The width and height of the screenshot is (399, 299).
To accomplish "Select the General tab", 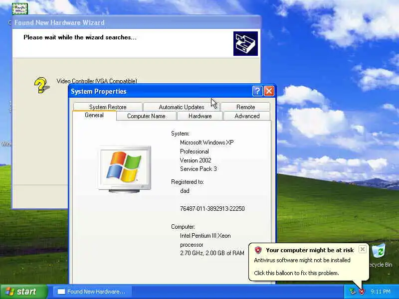I will [x=94, y=115].
